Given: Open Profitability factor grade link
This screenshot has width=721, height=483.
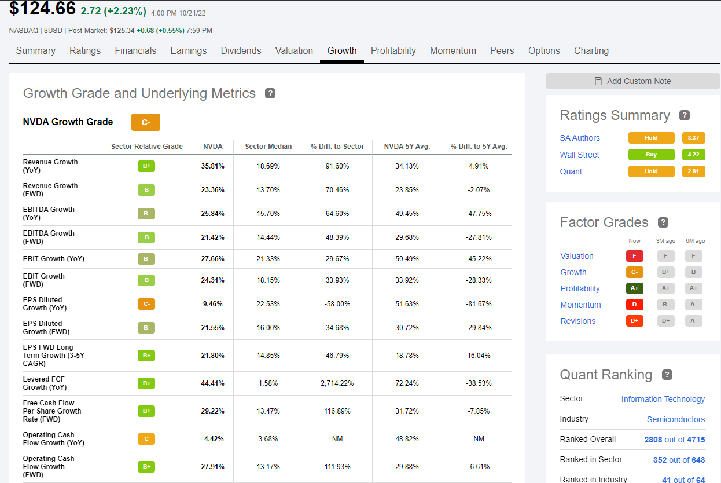Looking at the screenshot, I should [x=580, y=288].
